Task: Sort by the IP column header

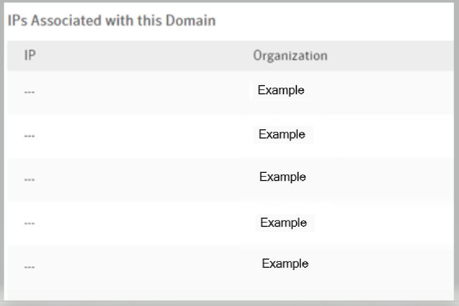Action: click(x=28, y=56)
